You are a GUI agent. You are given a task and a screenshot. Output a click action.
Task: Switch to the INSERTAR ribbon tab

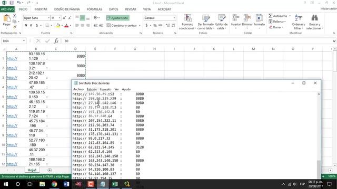41,9
